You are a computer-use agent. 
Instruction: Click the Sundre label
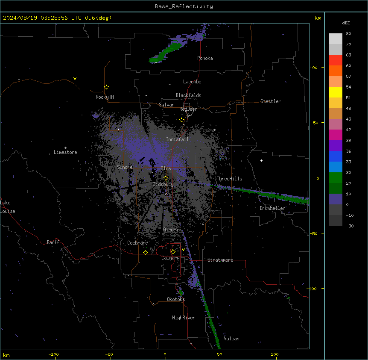pyautogui.click(x=125, y=167)
